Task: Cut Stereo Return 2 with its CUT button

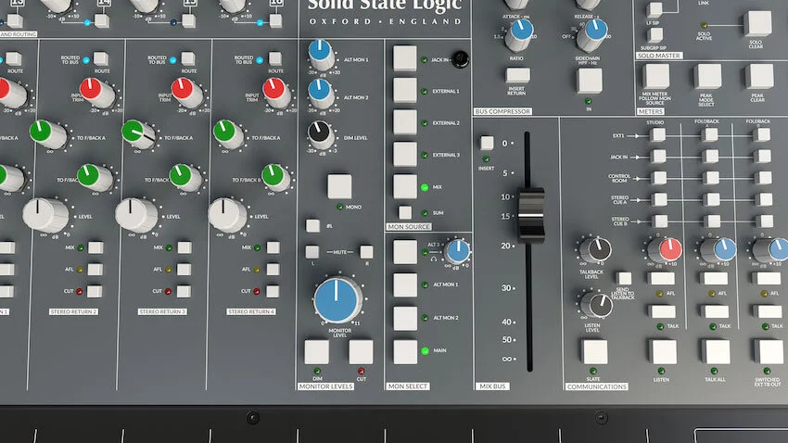Action: click(x=94, y=291)
